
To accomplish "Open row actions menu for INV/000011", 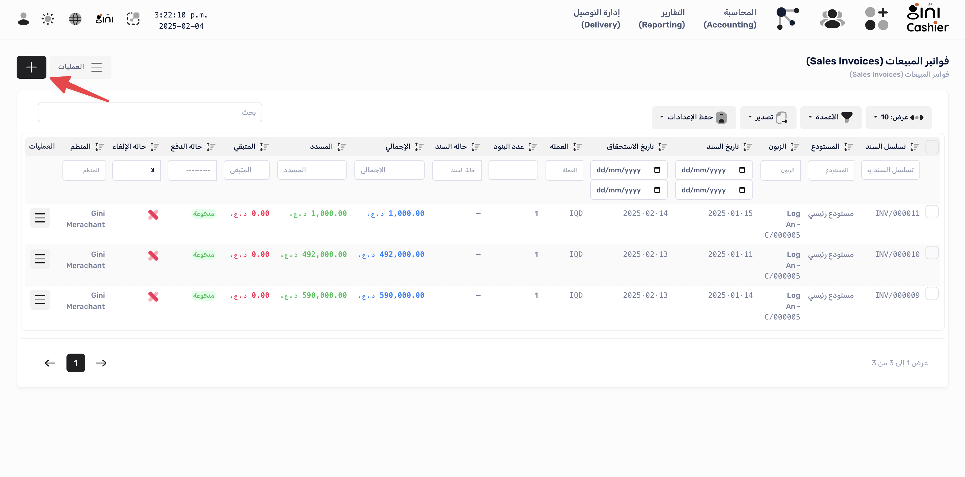I will [40, 218].
